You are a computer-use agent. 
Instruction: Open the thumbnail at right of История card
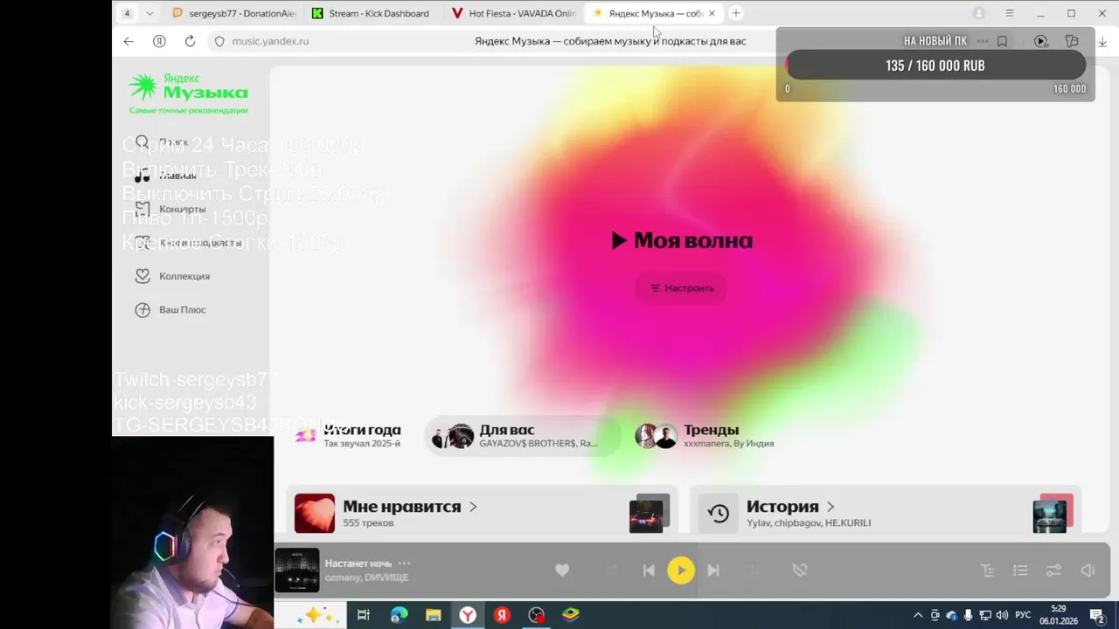(1053, 514)
